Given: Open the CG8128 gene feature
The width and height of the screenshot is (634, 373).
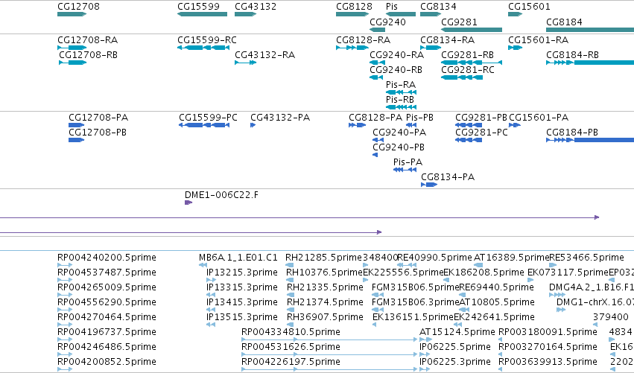Looking at the screenshot, I should [x=352, y=14].
